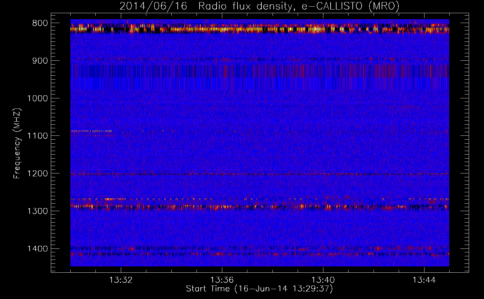Select the 1100 frequency tick label

click(x=37, y=136)
